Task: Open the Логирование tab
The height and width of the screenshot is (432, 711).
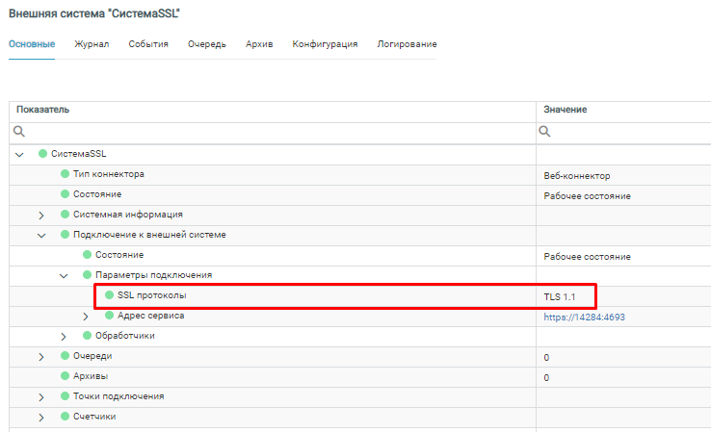Action: [407, 44]
